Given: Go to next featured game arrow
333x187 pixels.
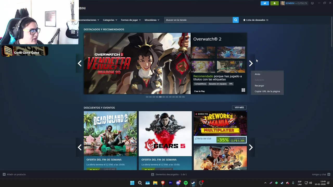Looking at the screenshot, I should coord(251,63).
